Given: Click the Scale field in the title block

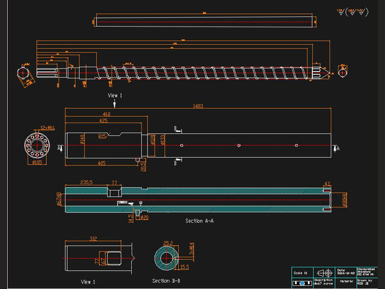Looking at the screenshot, I should [303, 273].
